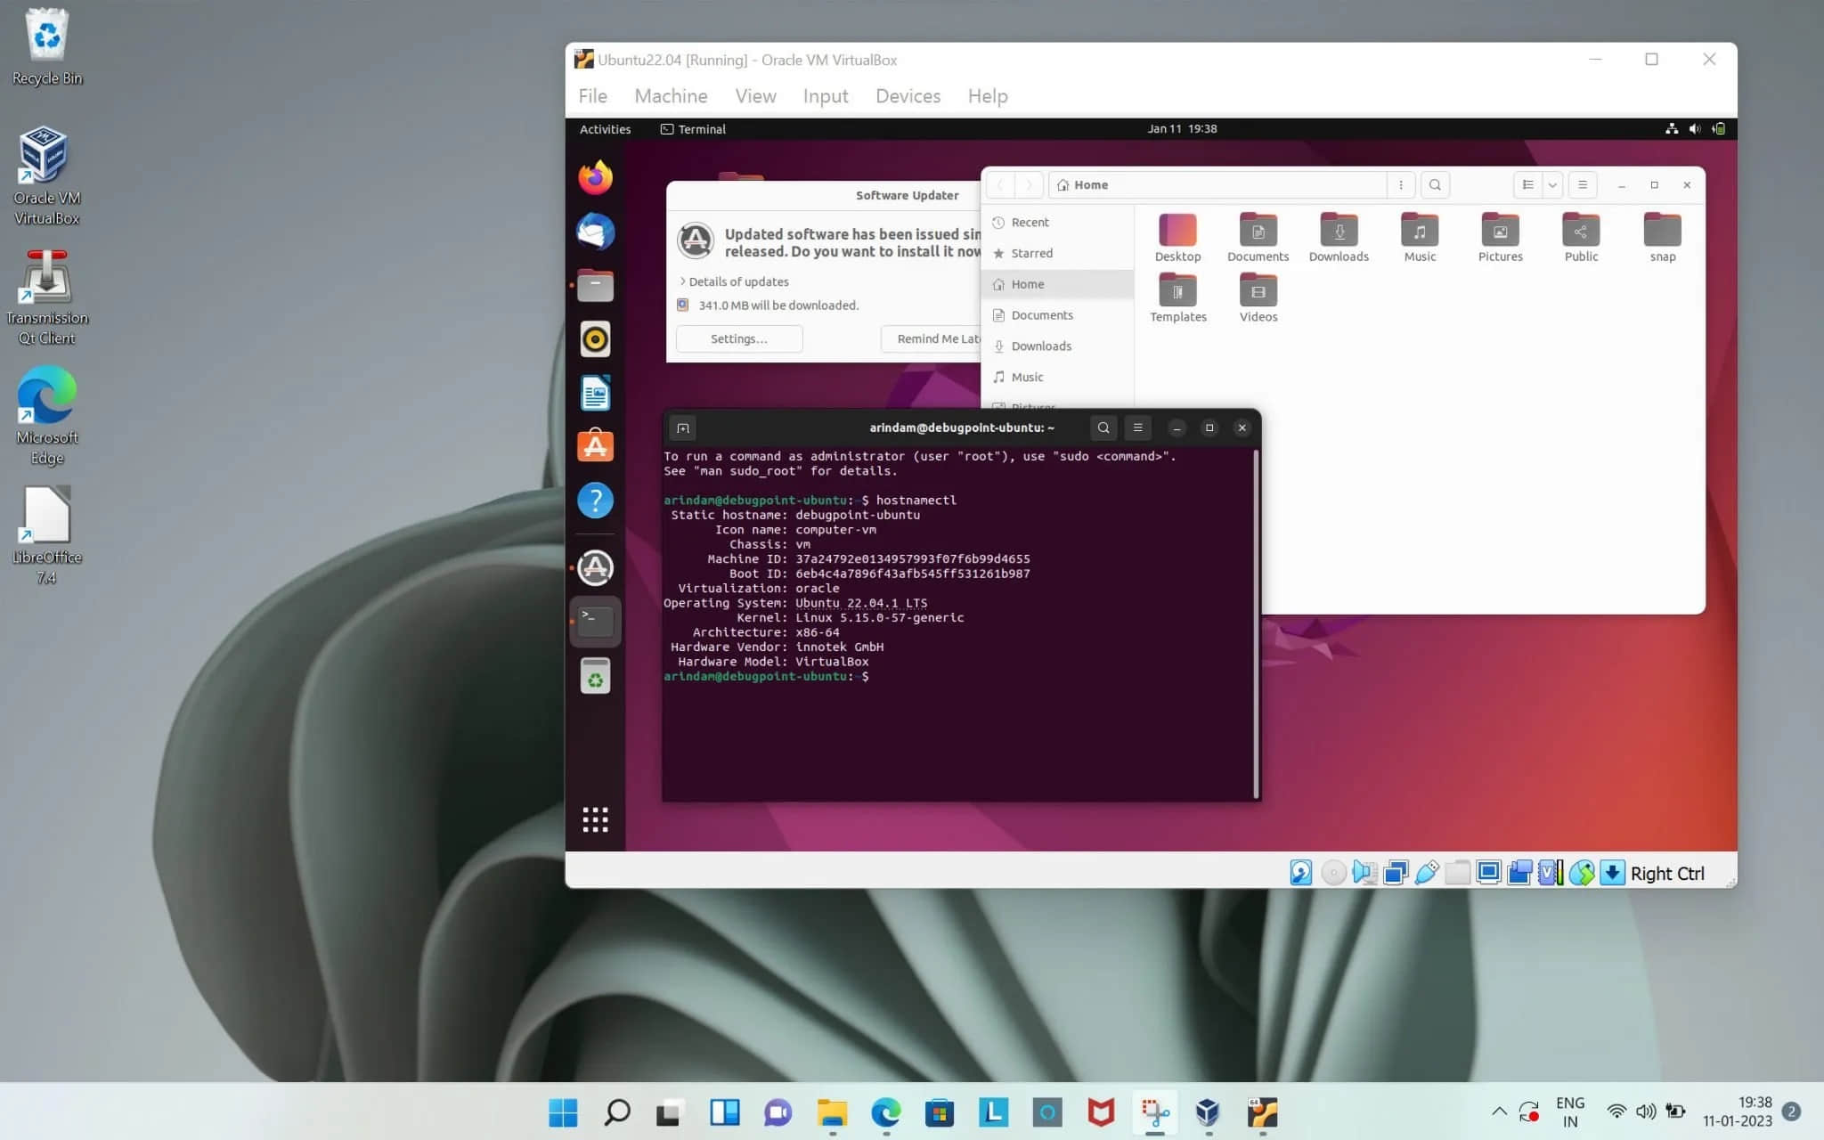Select the Devices menu in VirtualBox
Image resolution: width=1824 pixels, height=1140 pixels.
[908, 96]
